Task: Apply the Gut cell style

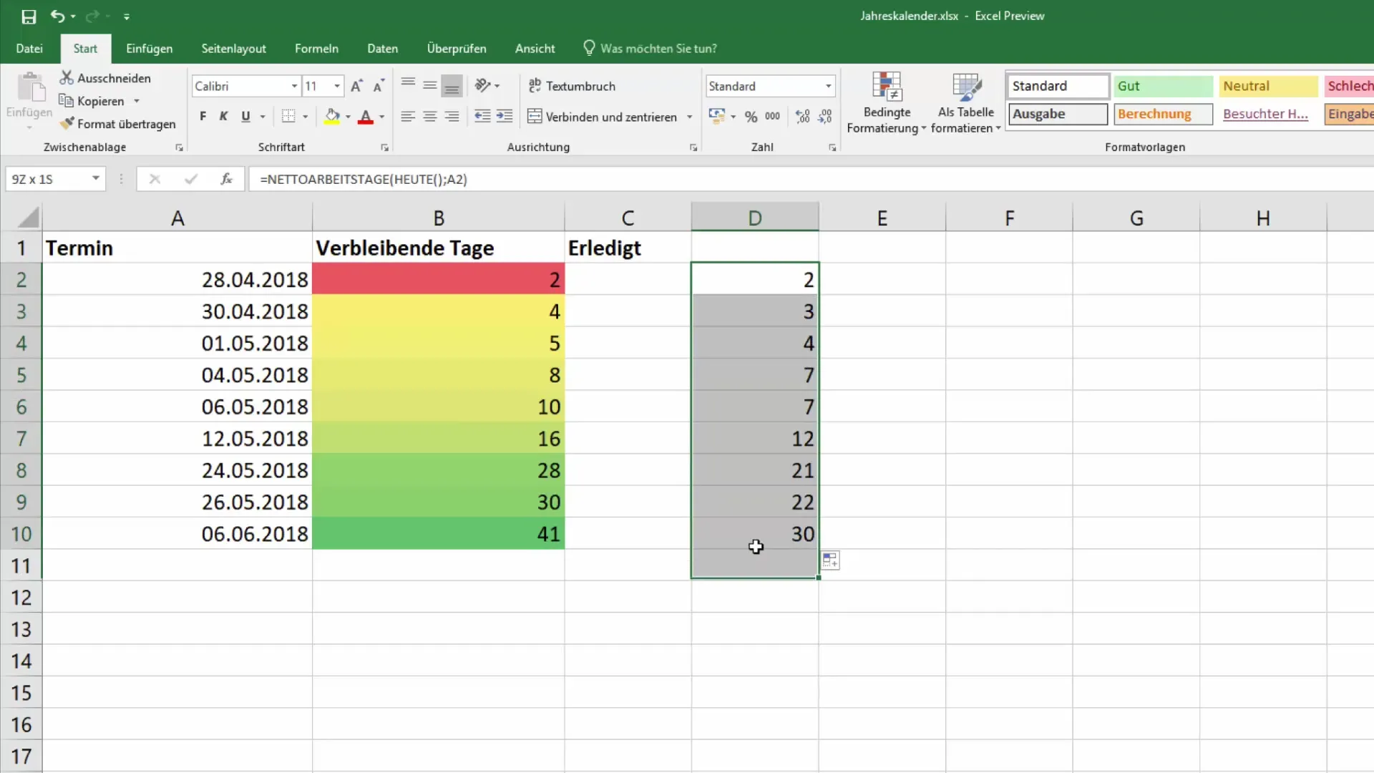Action: point(1163,86)
